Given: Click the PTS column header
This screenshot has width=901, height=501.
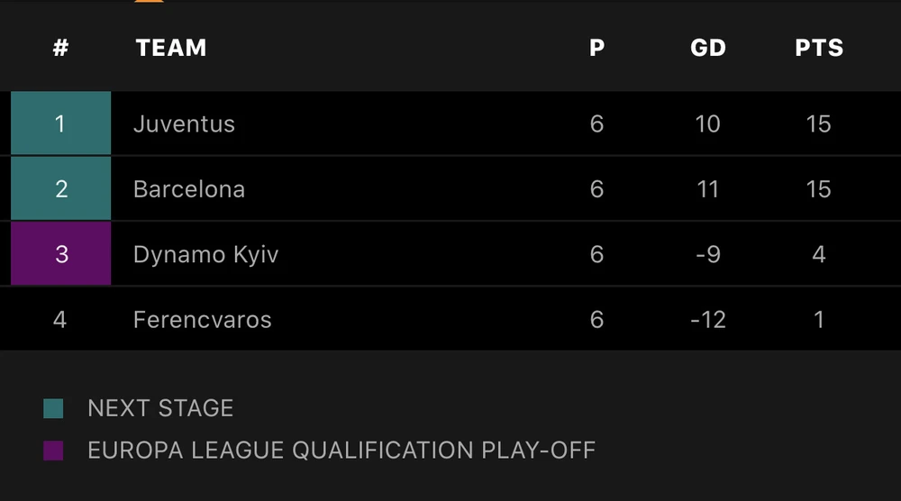Looking at the screenshot, I should 819,48.
